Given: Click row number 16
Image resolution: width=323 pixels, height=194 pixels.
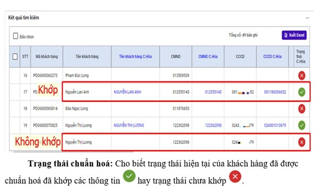Looking at the screenshot, I should tap(25, 75).
